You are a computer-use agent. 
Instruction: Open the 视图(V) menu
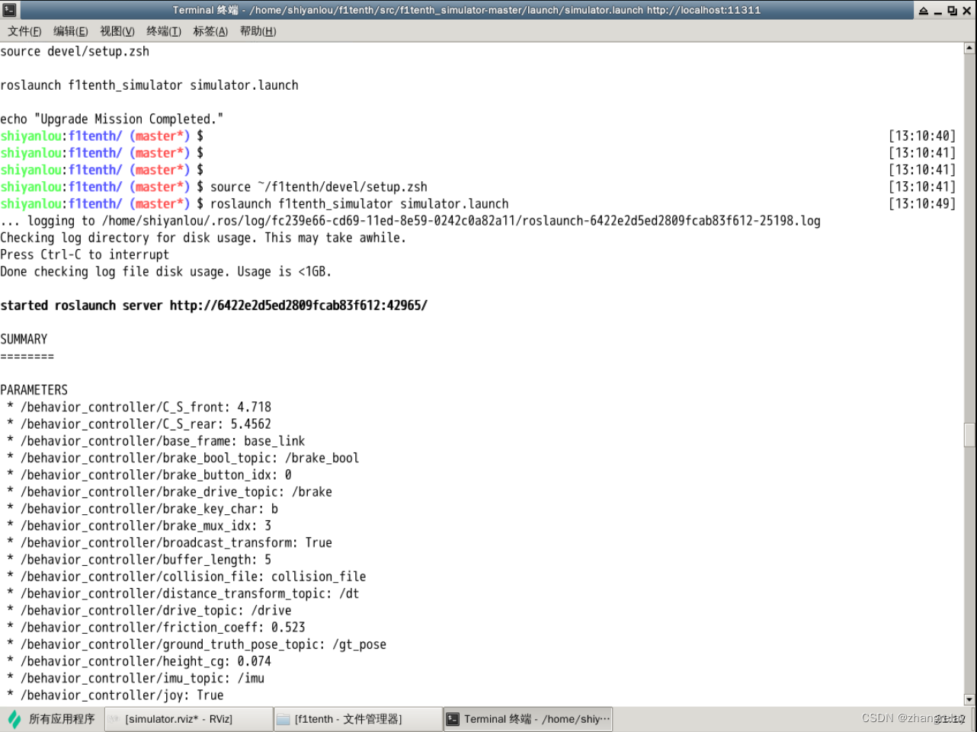click(116, 31)
